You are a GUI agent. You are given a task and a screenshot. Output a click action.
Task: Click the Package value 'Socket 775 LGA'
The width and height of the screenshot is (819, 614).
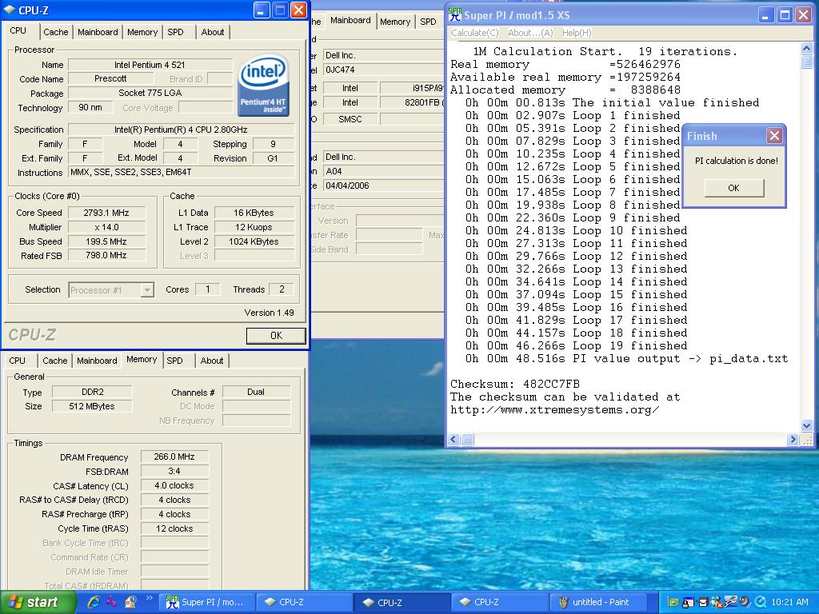click(x=150, y=93)
